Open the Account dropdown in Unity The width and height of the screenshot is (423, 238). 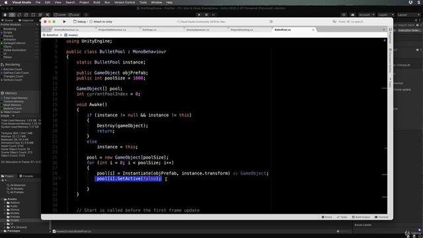[366, 15]
